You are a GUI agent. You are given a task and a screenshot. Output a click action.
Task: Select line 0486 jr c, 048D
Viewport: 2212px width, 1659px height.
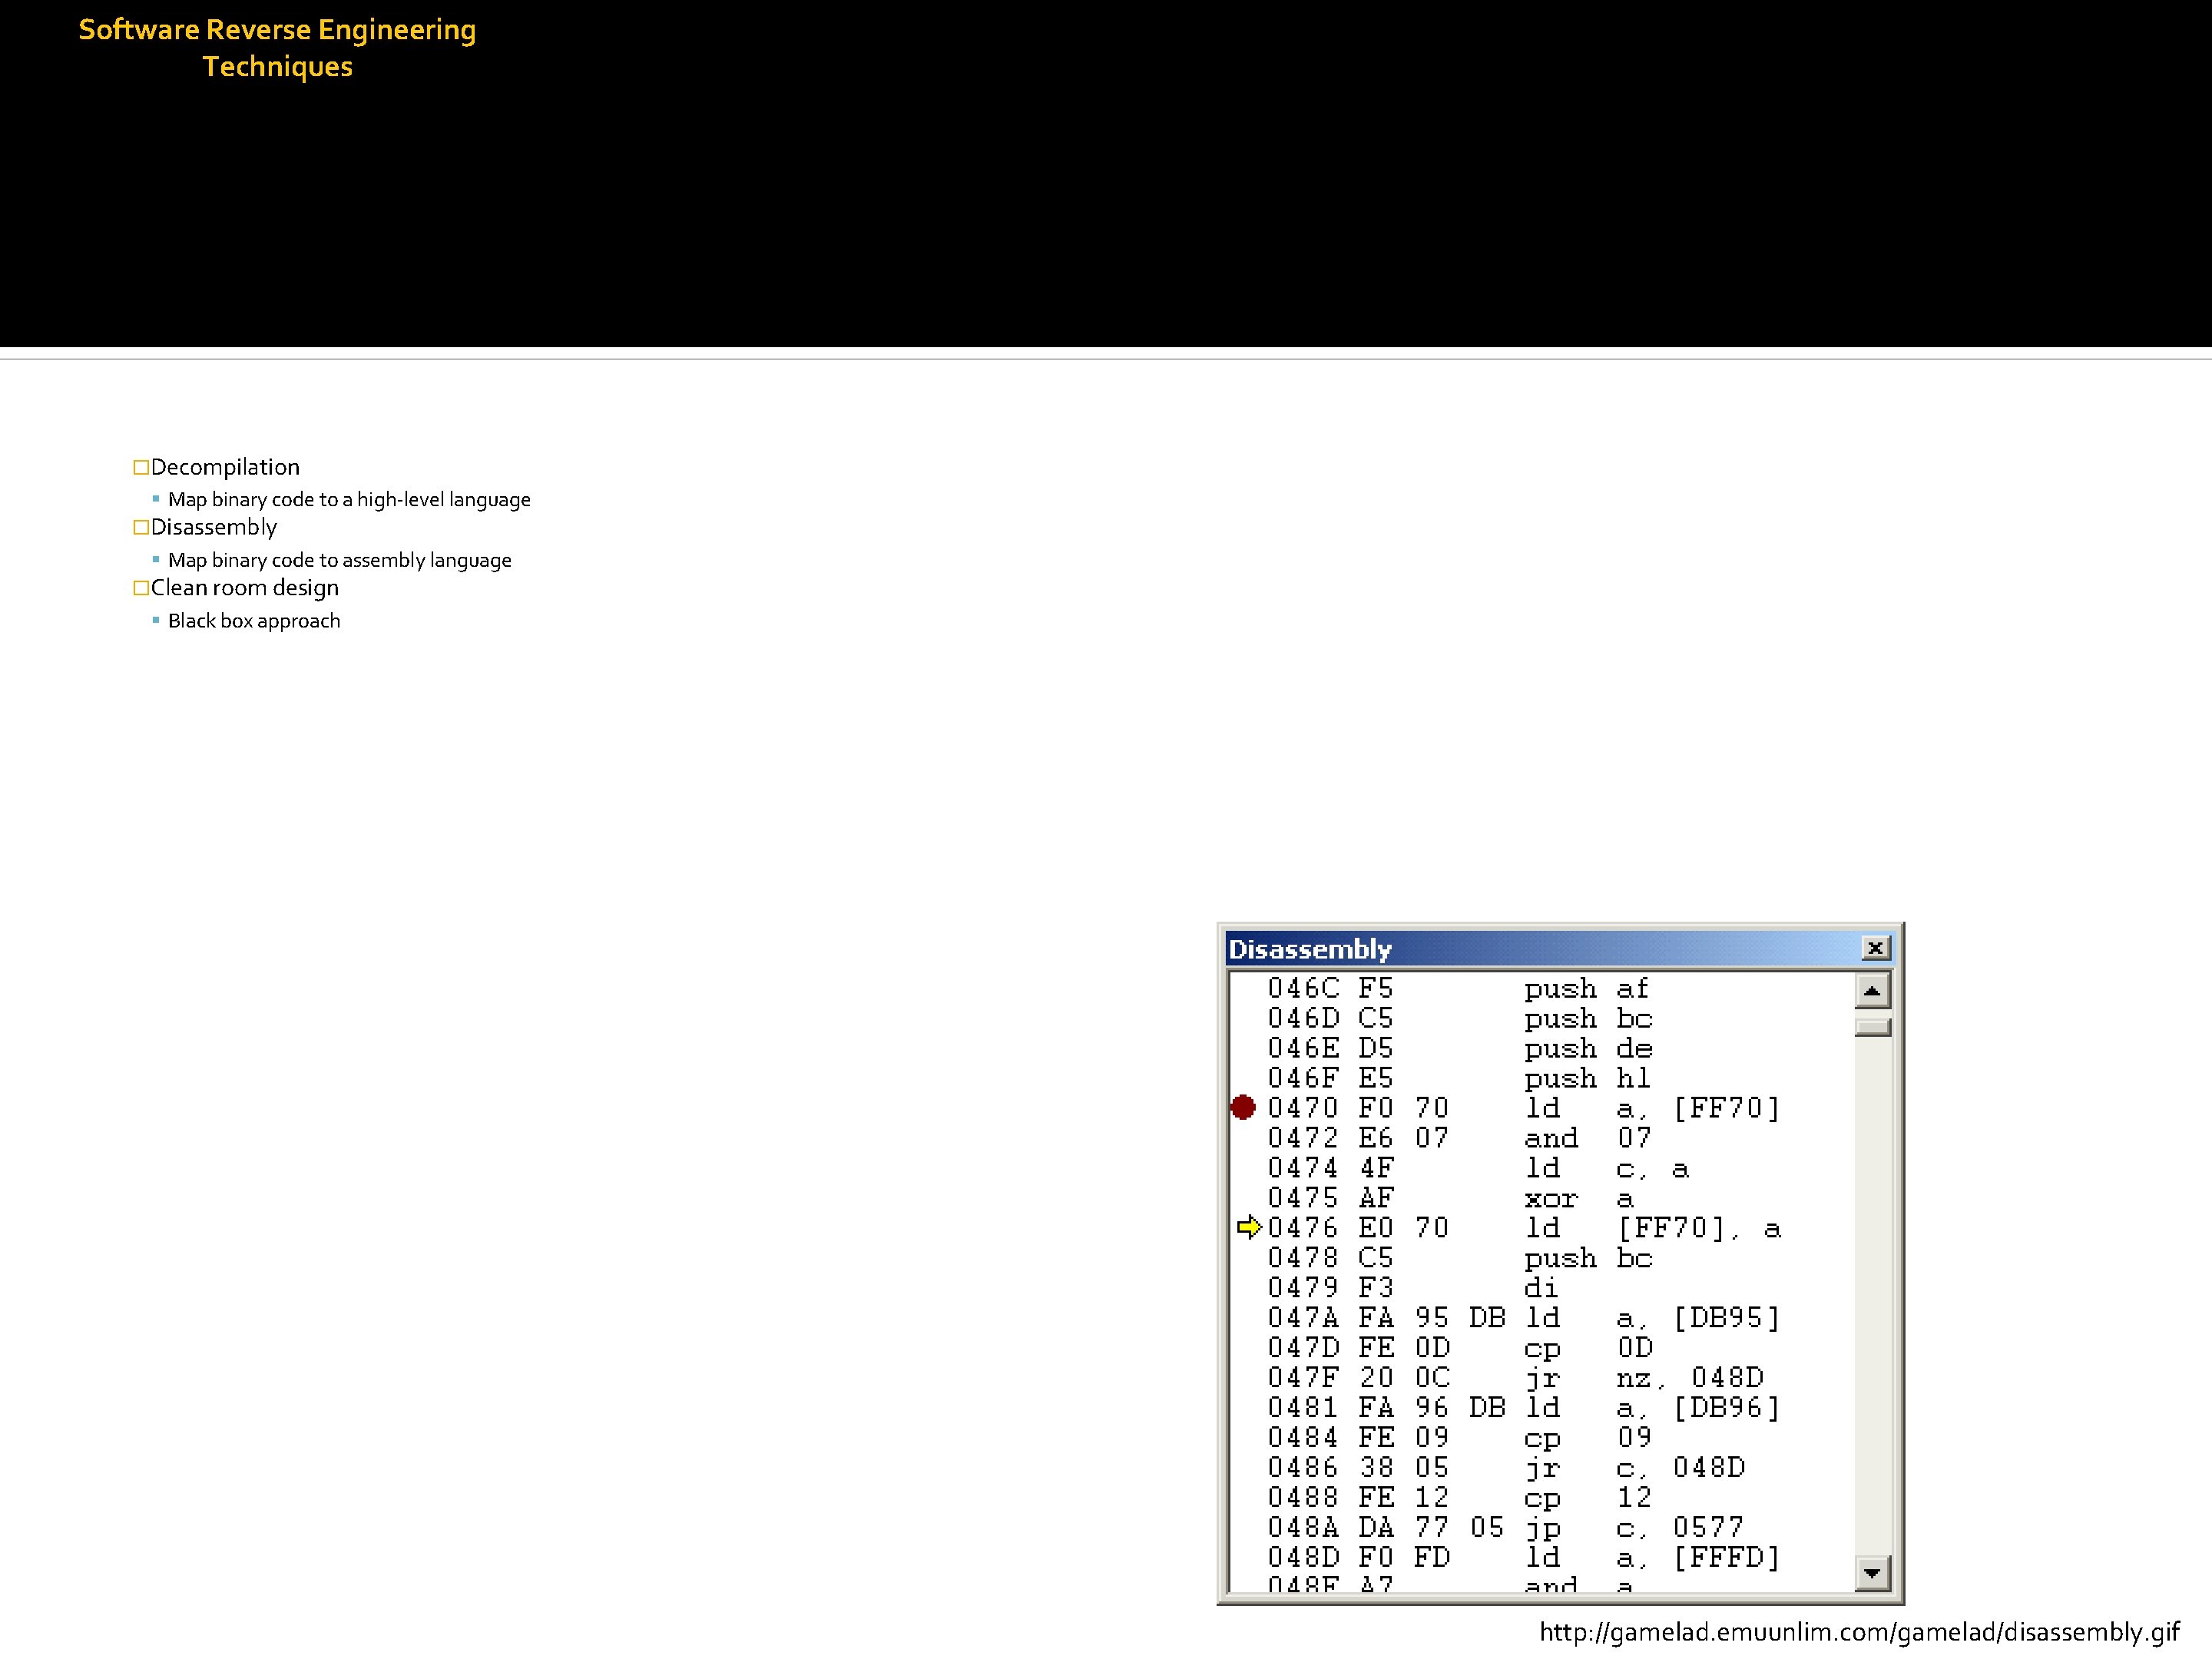[1506, 1468]
